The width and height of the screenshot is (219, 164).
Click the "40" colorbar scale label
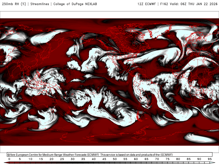pyautogui.click(x=94, y=159)
